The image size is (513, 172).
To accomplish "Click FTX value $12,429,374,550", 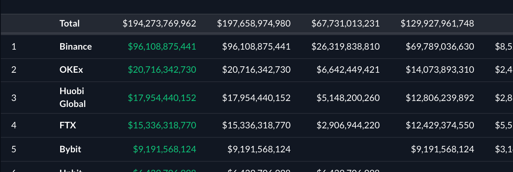I will pyautogui.click(x=440, y=125).
